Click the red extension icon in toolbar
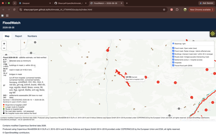Viewport: 216px width, 135px height. tap(172, 10)
